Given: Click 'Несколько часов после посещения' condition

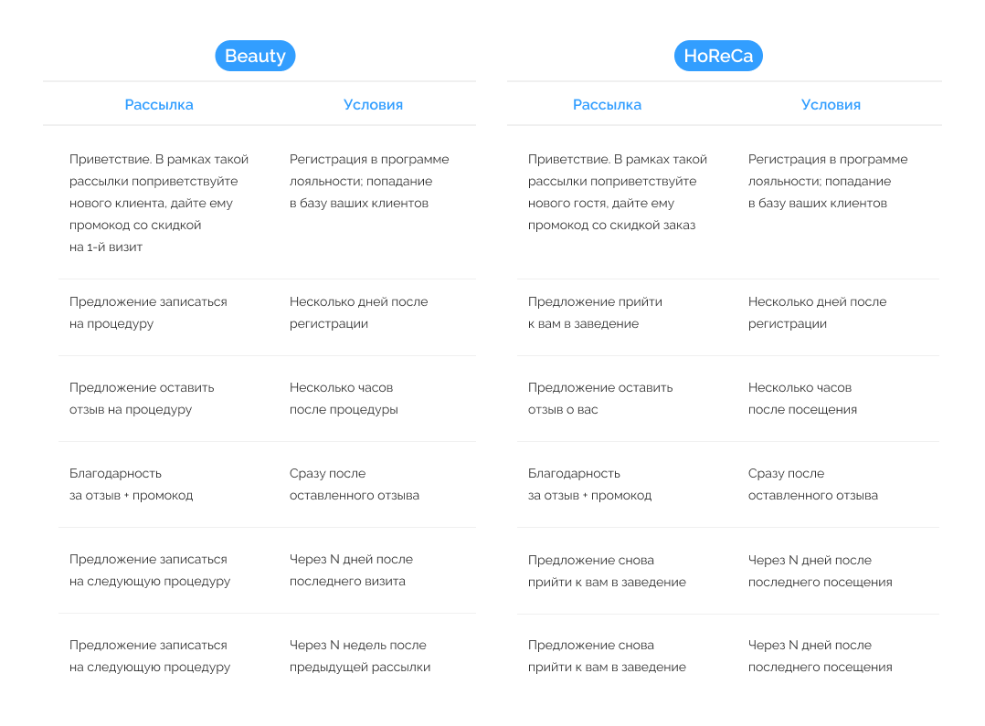Looking at the screenshot, I should pyautogui.click(x=802, y=398).
